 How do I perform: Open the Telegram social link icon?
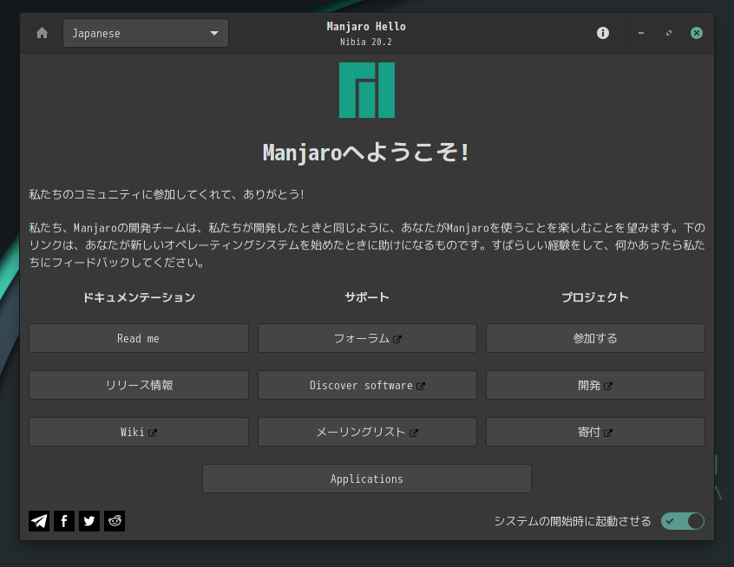tap(39, 521)
